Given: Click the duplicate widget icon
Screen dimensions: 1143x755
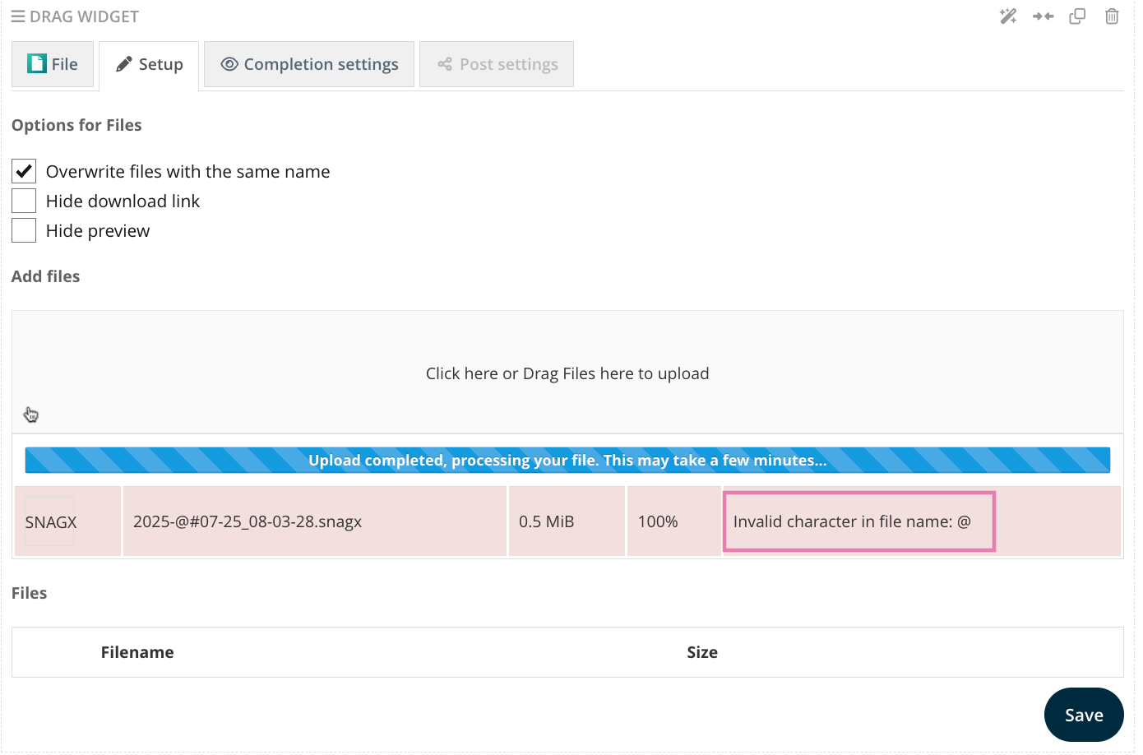Looking at the screenshot, I should [x=1077, y=16].
